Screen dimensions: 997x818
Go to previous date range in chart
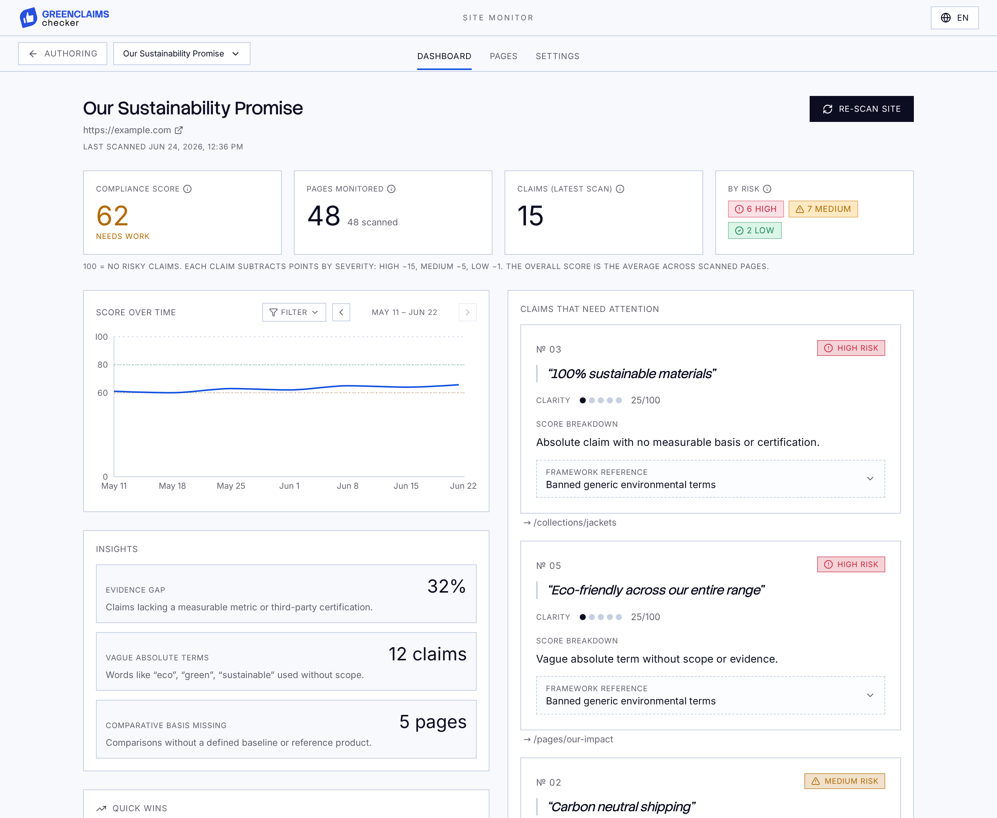[341, 312]
